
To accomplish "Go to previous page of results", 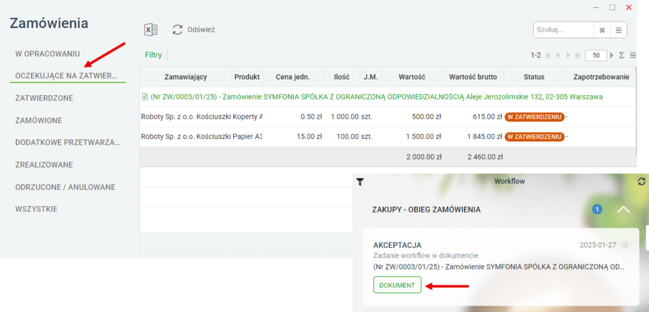I will [558, 55].
